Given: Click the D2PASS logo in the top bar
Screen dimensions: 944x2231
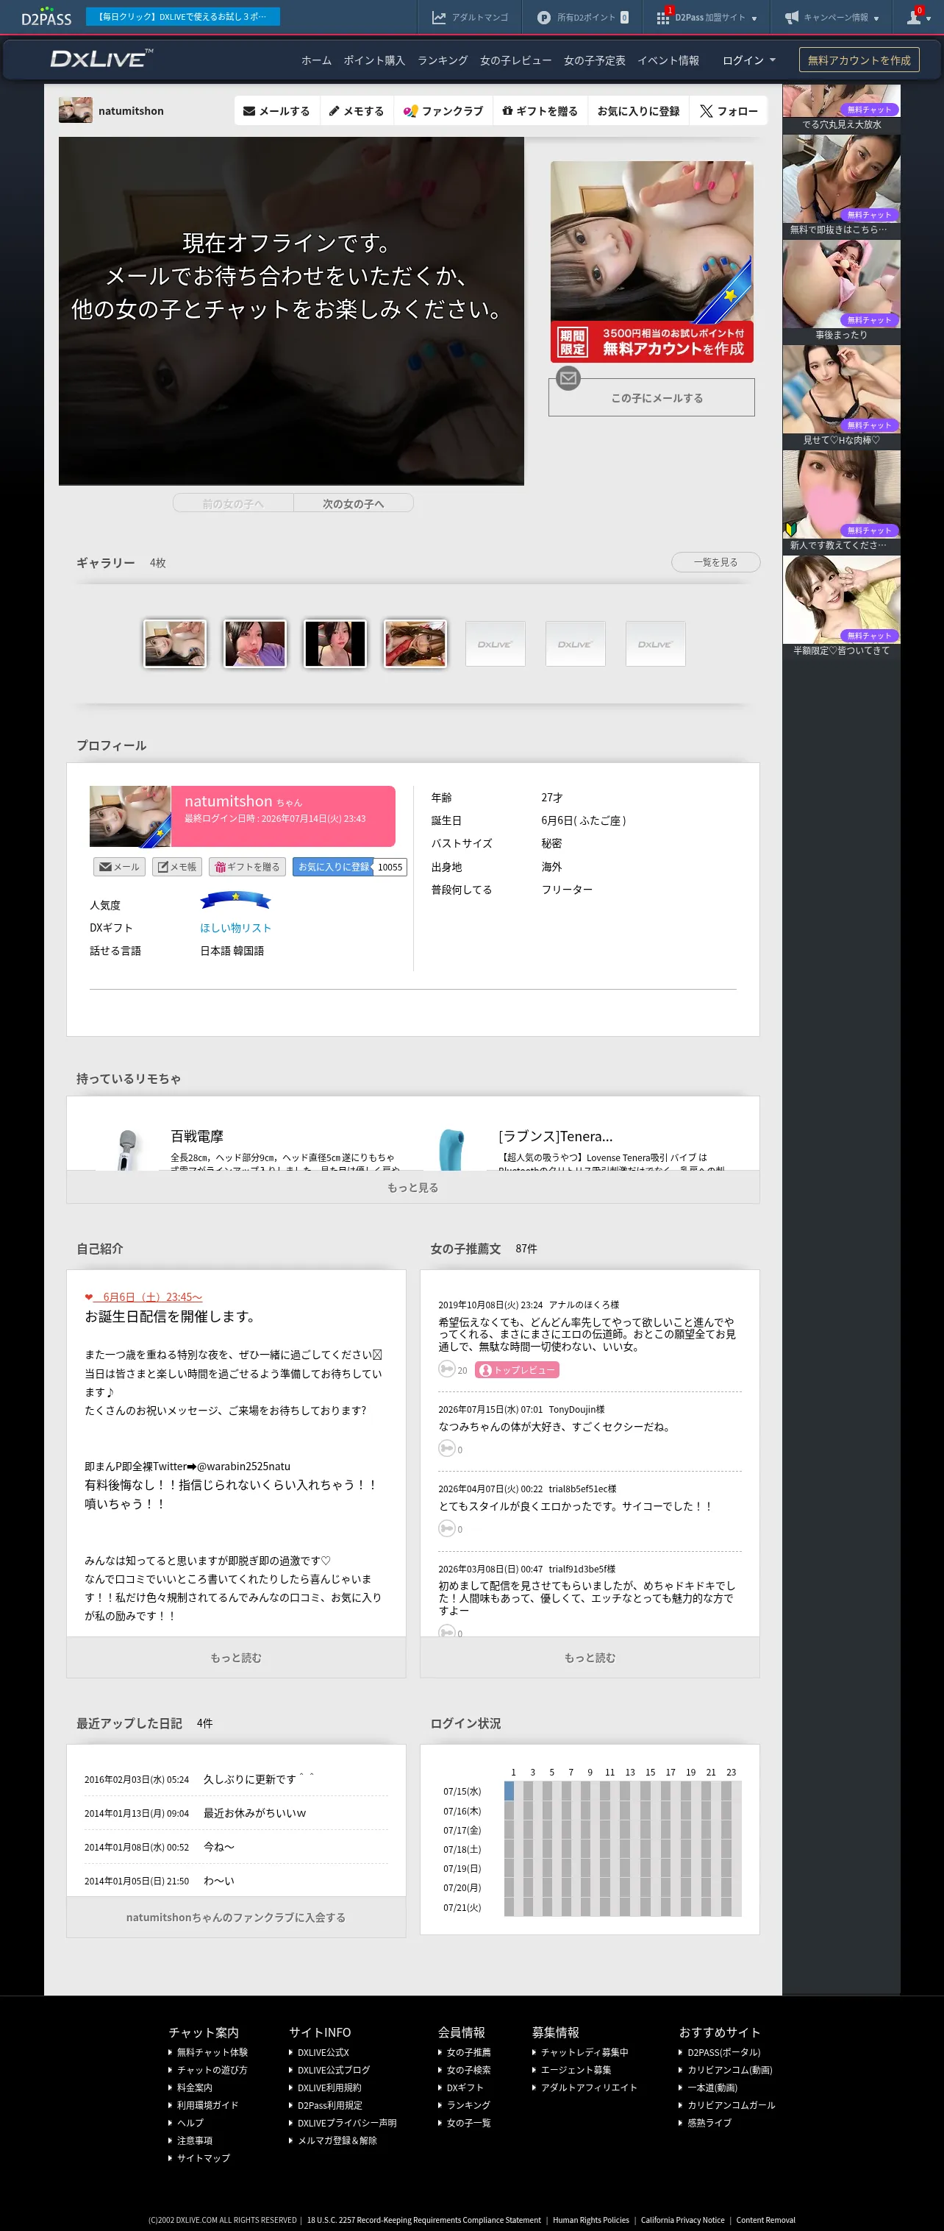Looking at the screenshot, I should tap(47, 16).
